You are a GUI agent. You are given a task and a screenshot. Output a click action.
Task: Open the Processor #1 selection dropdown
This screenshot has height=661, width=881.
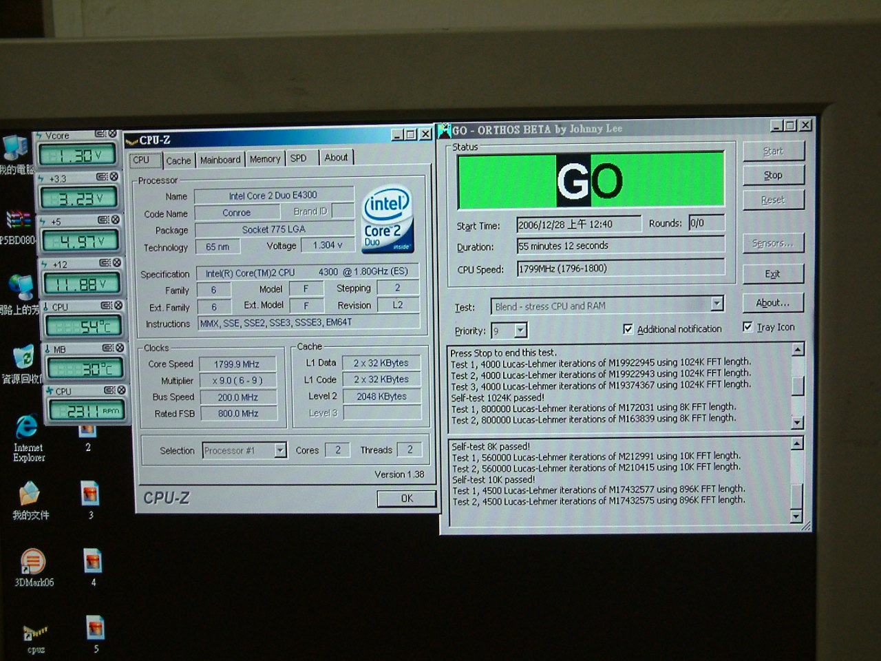tap(280, 450)
